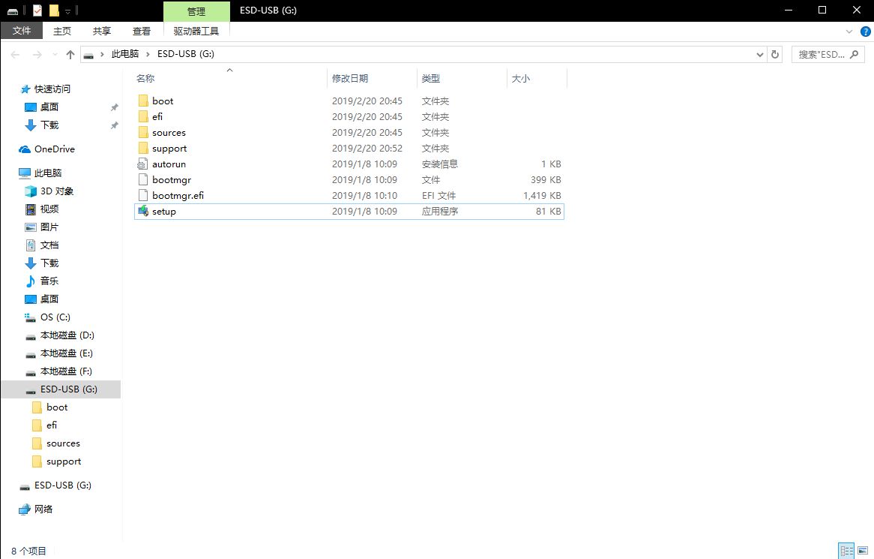Open 网络 at the bottom of sidebar
Viewport: 874px width, 559px height.
click(x=43, y=509)
